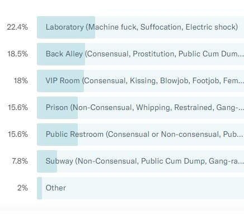Choose the Back Alley poll result row

coord(140,54)
